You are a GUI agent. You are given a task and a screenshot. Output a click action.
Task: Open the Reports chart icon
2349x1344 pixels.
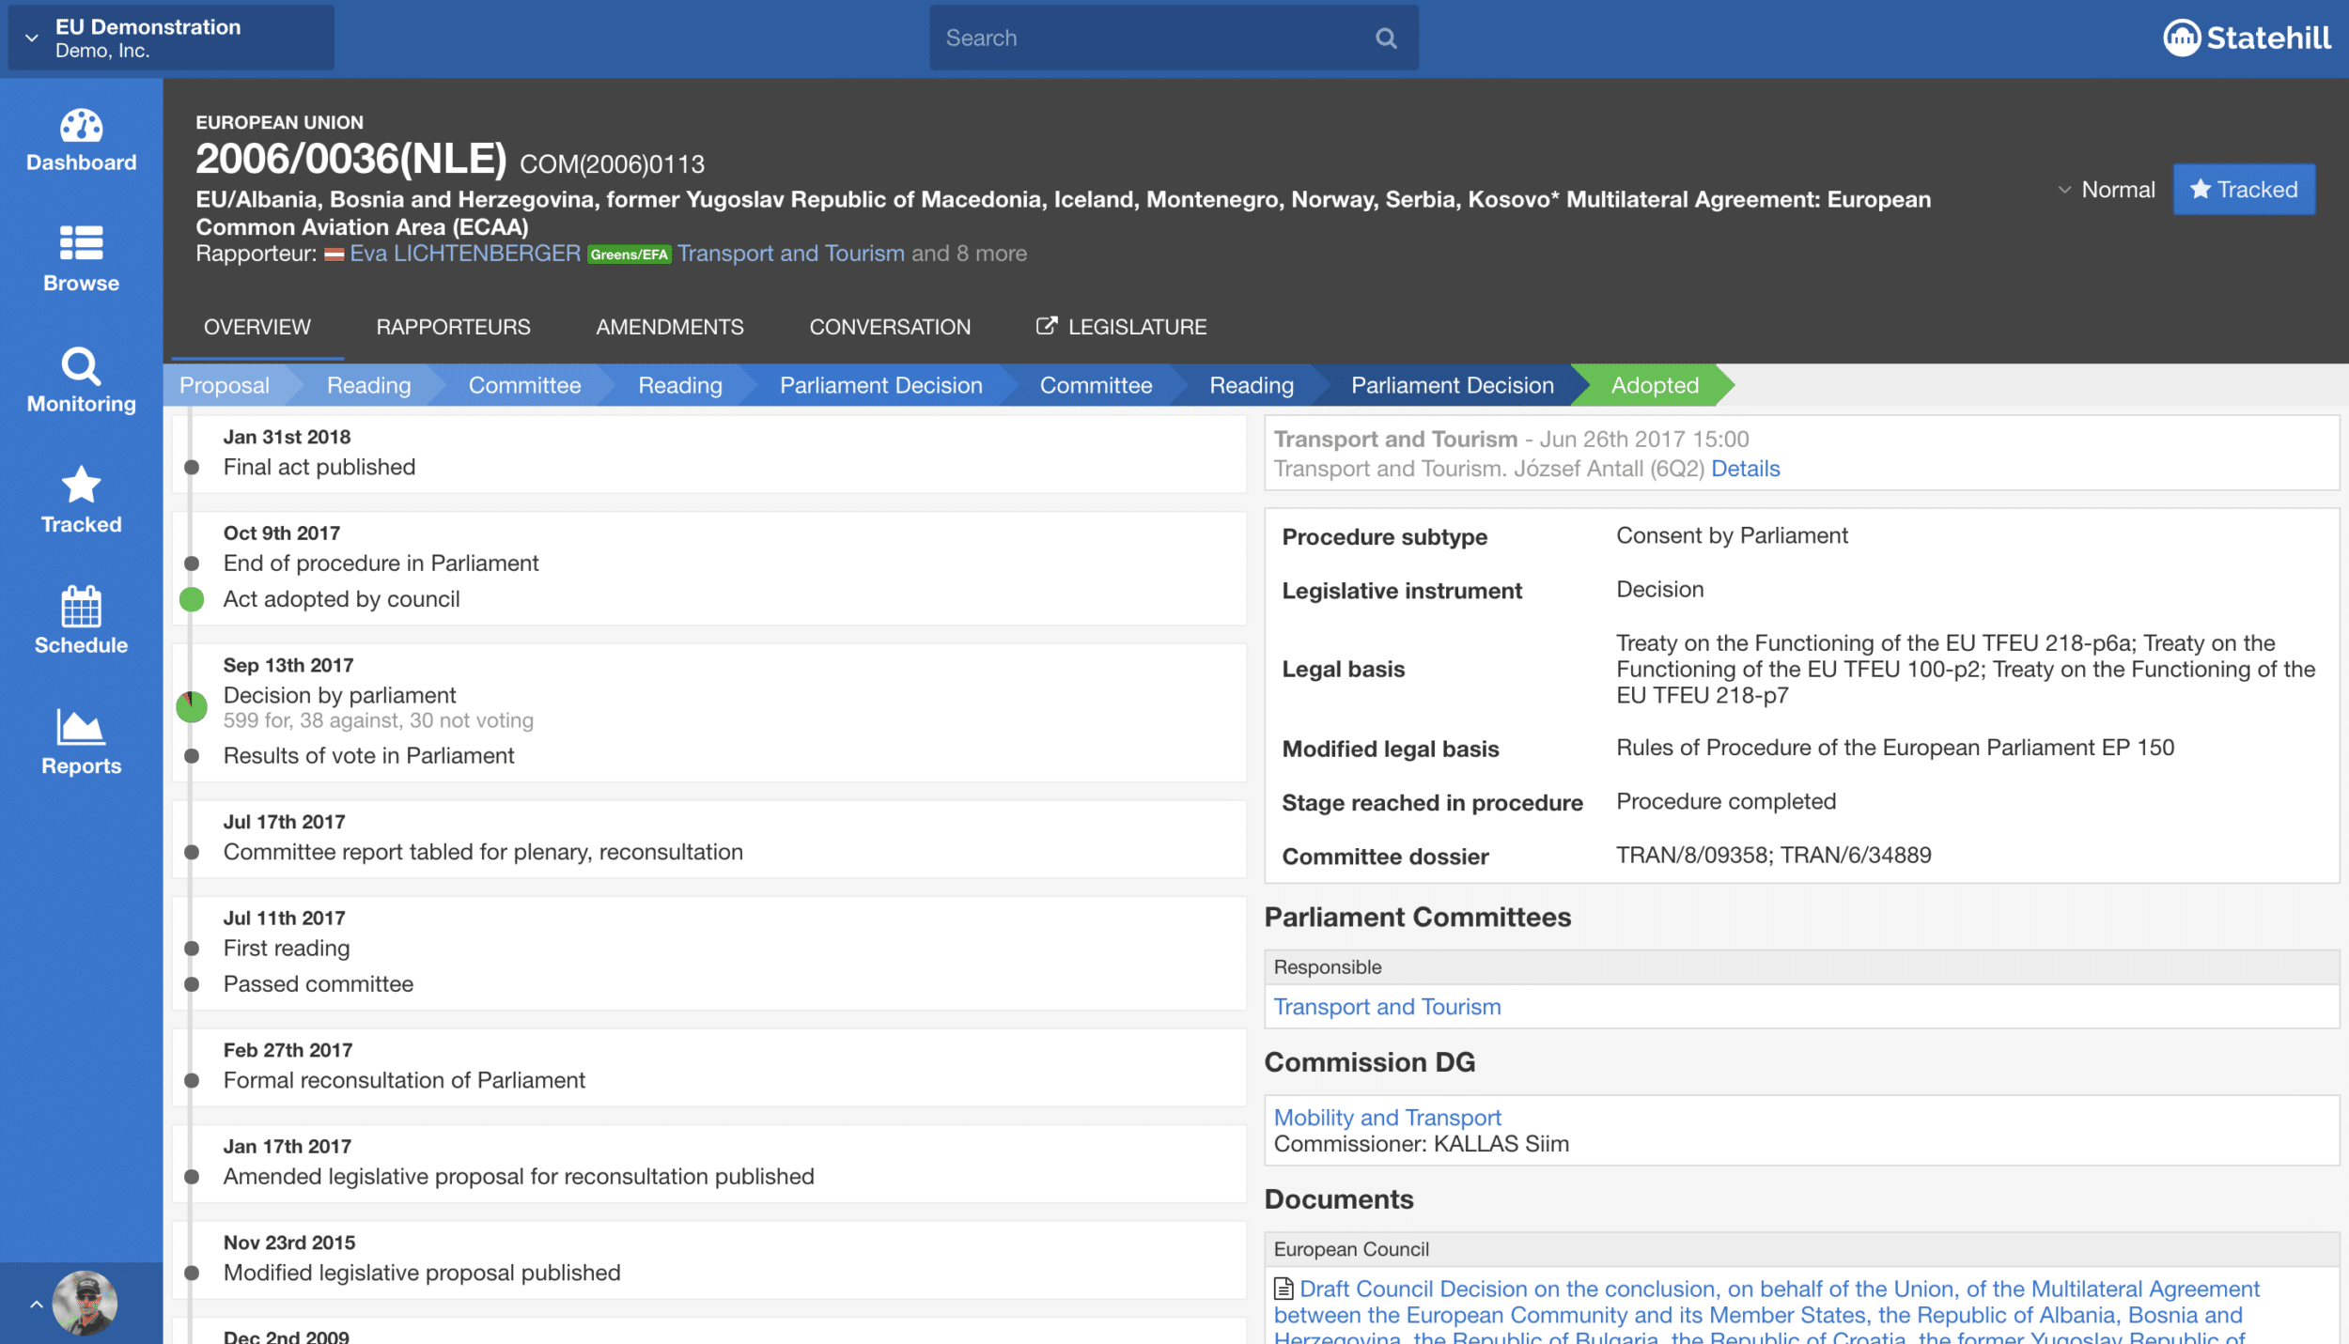[81, 727]
